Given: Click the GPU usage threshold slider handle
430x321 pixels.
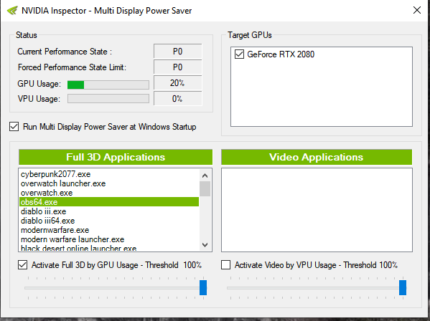Looking at the screenshot, I should click(x=203, y=287).
